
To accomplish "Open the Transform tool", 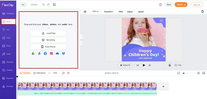I will click(x=108, y=12).
